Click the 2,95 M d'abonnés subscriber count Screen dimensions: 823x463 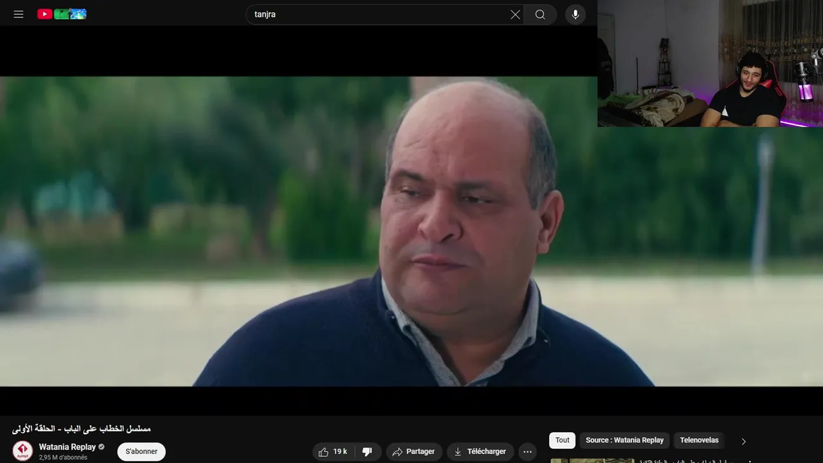[x=63, y=457]
